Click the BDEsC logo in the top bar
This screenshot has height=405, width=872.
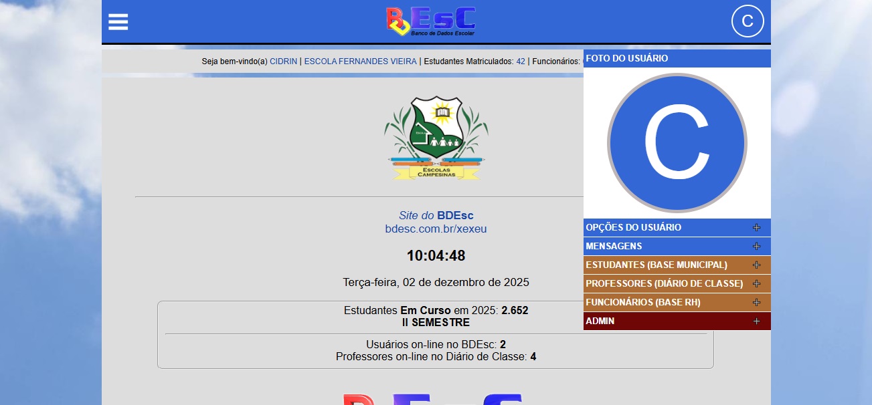tap(431, 21)
